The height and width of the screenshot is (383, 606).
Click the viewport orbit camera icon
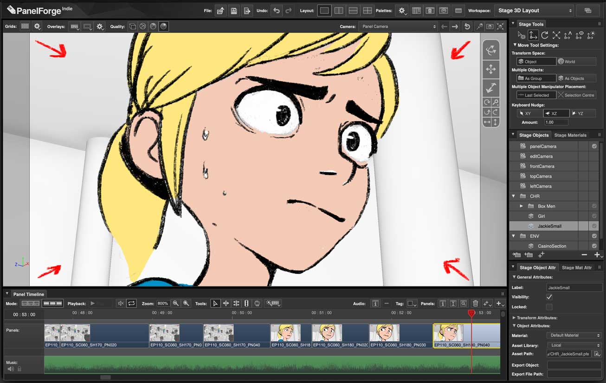pyautogui.click(x=490, y=50)
